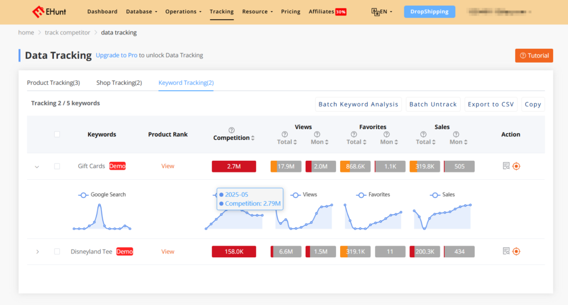Image resolution: width=568 pixels, height=305 pixels.
Task: Switch to Shop Tracking(2) tab
Action: click(x=119, y=83)
